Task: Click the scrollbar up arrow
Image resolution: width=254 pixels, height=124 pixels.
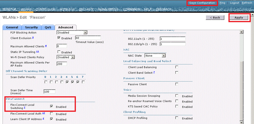Action: pyautogui.click(x=241, y=32)
